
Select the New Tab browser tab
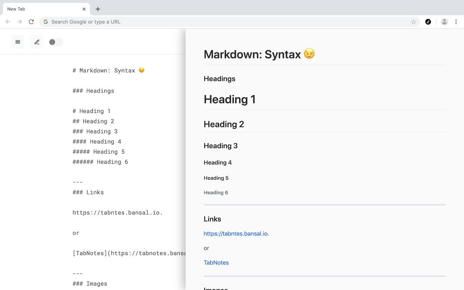[x=40, y=9]
